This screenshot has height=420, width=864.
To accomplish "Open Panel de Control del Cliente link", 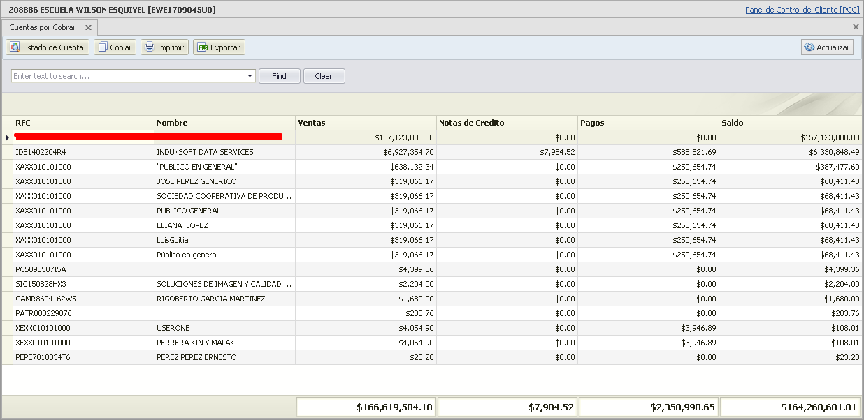I will tap(802, 10).
